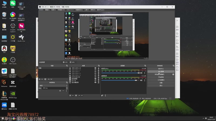Hide the 文本 (GDI+) 4 source

(95, 68)
